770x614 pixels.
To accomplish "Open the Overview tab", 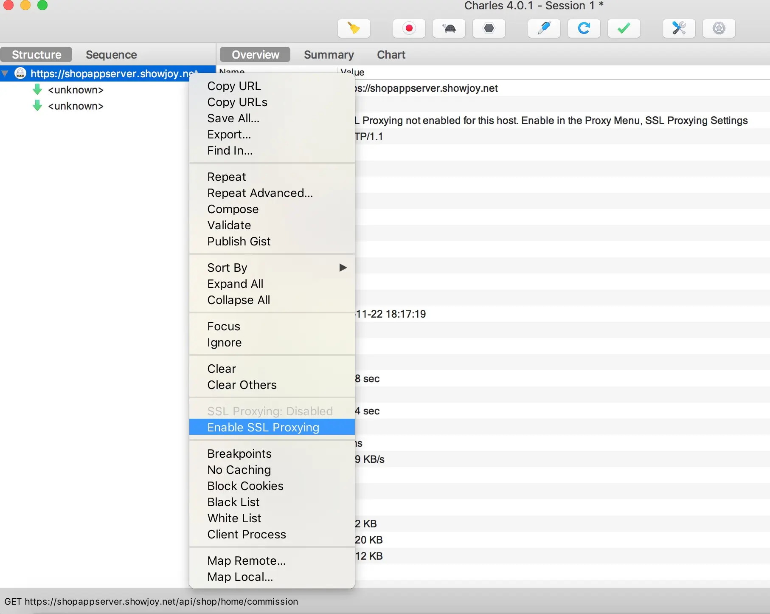I will tap(256, 55).
